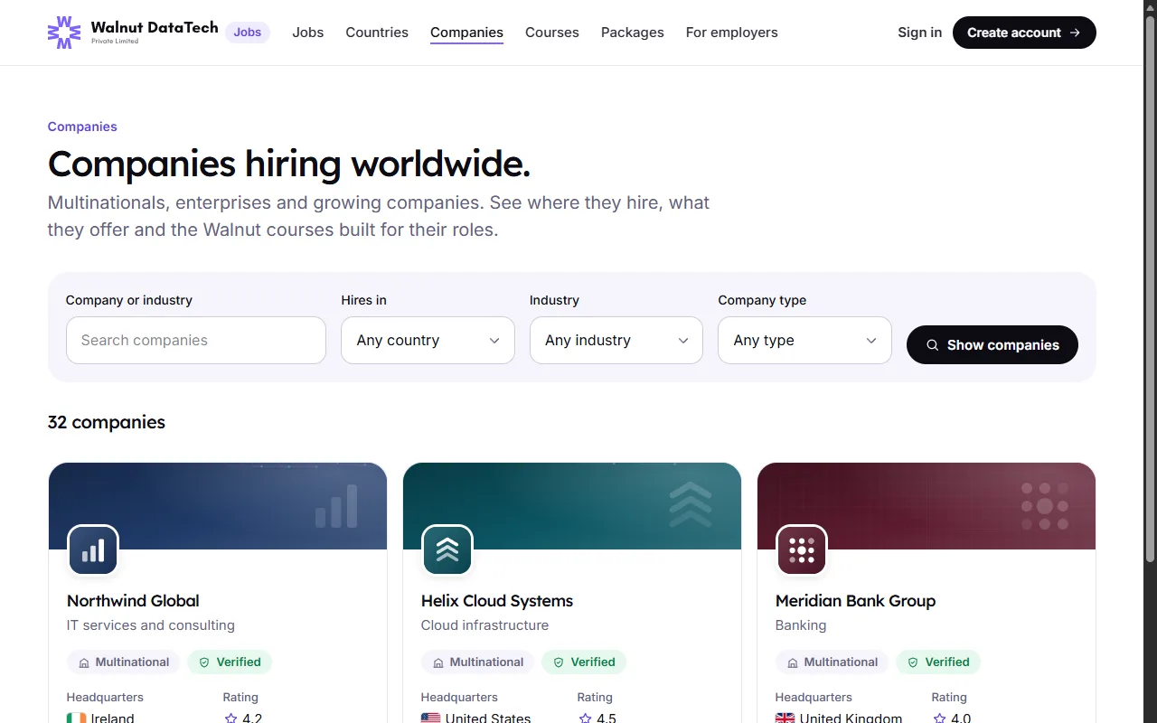Click the Northwind Global banner image

click(x=218, y=506)
